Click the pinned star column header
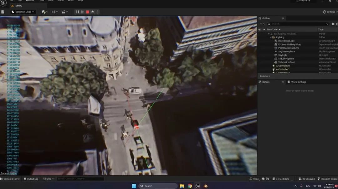This screenshot has width=338, height=189. (264, 29)
